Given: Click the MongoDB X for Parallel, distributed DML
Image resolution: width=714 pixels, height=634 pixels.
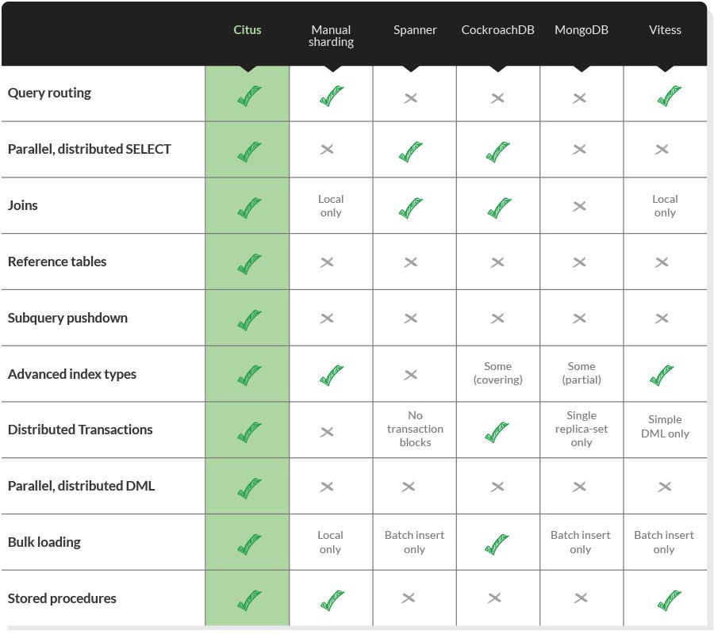Looking at the screenshot, I should (579, 487).
